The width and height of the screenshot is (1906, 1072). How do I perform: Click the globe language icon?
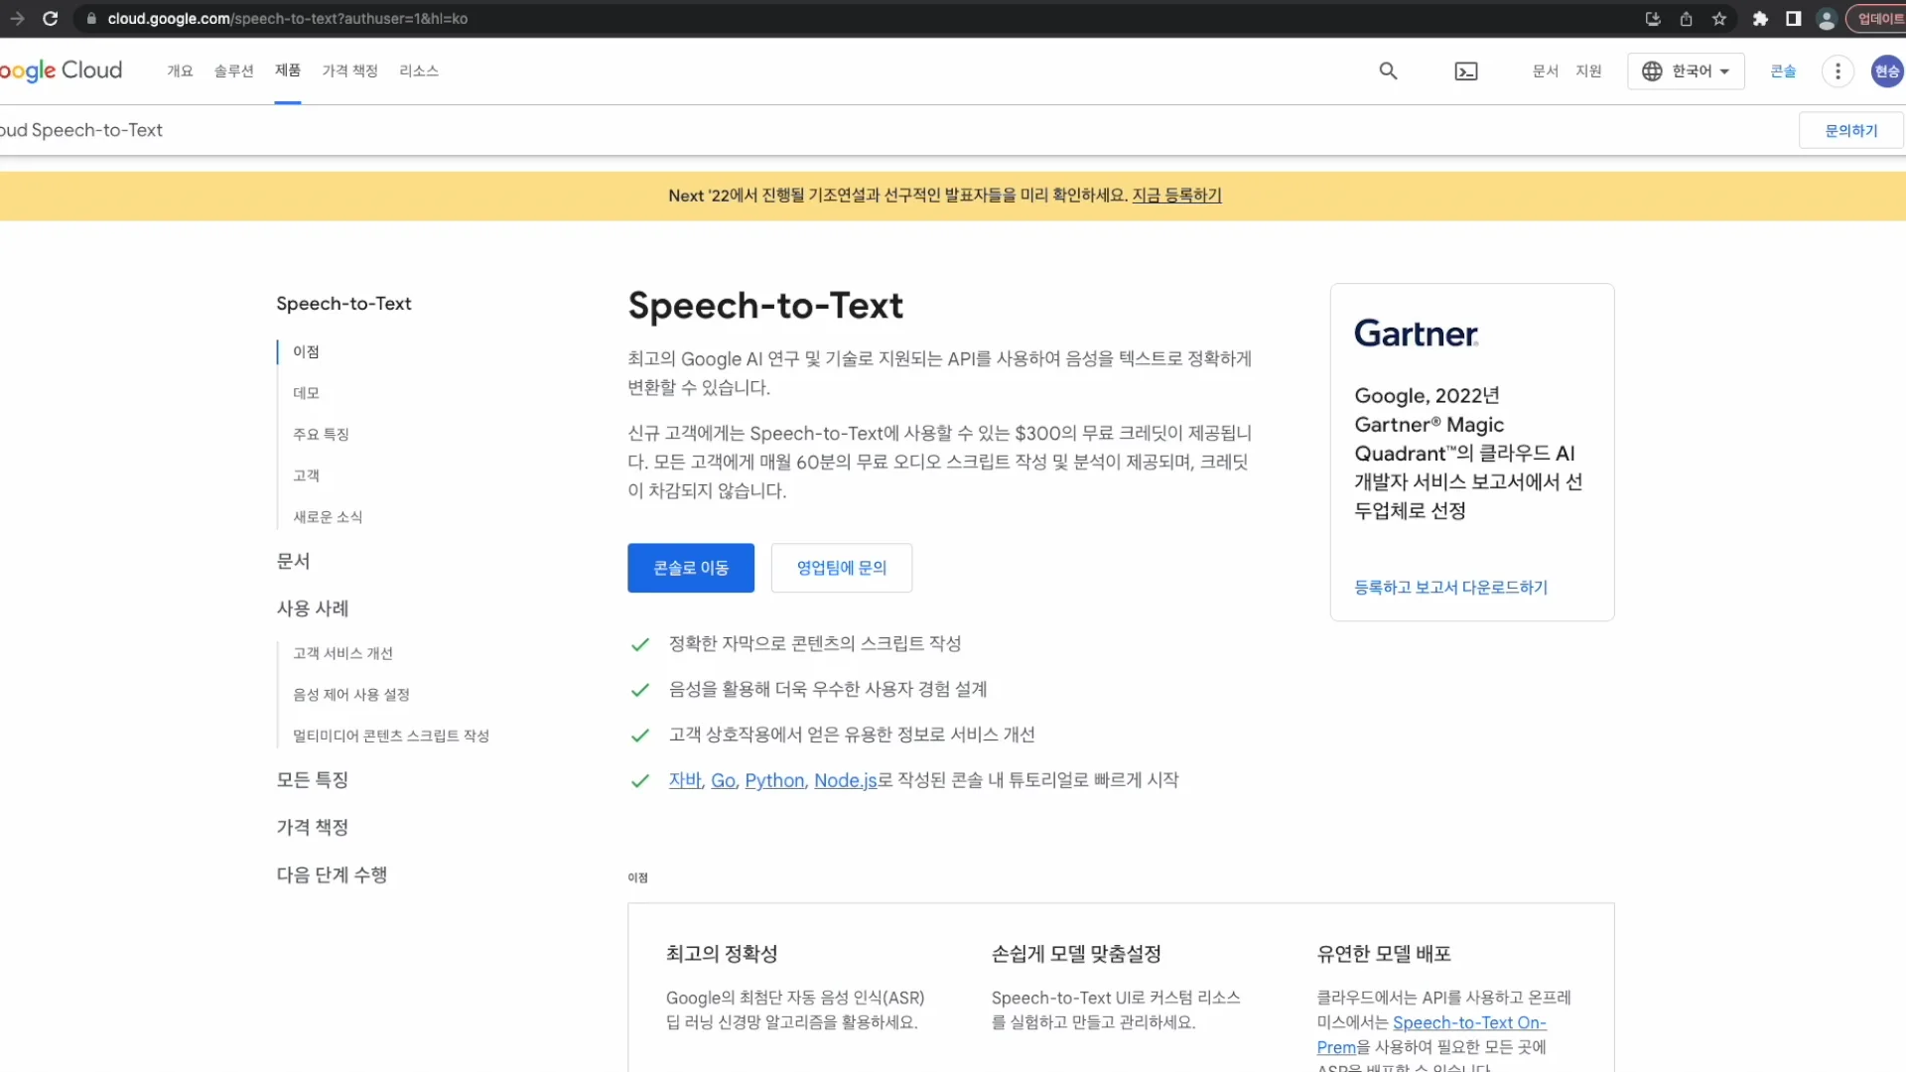click(1651, 70)
